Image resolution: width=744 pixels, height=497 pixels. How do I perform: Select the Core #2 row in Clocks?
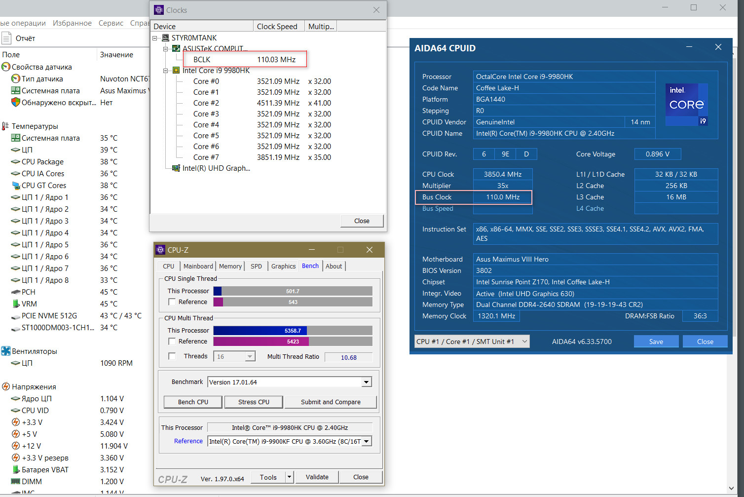[x=262, y=103]
